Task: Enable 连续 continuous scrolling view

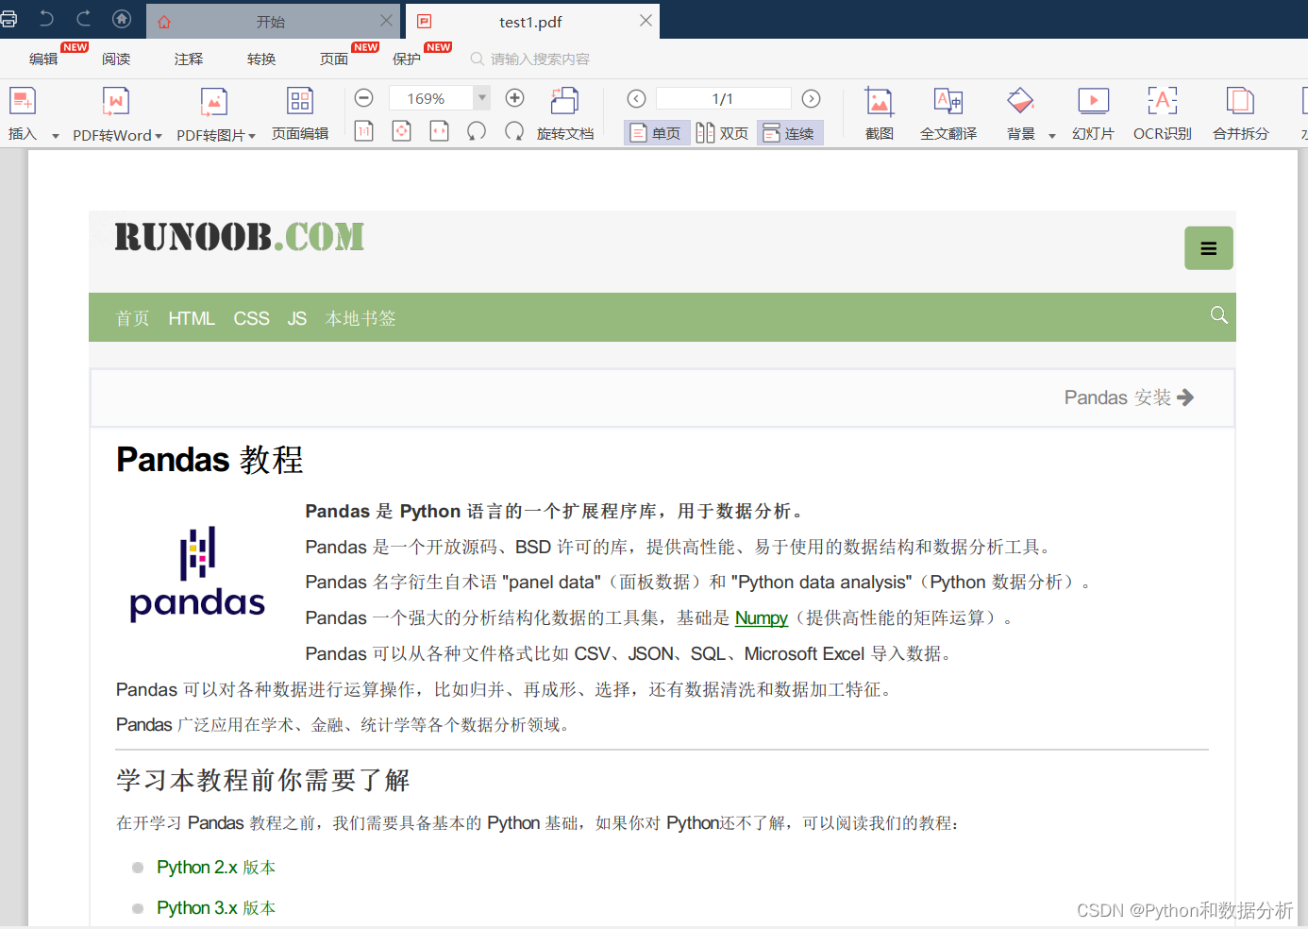Action: point(790,133)
